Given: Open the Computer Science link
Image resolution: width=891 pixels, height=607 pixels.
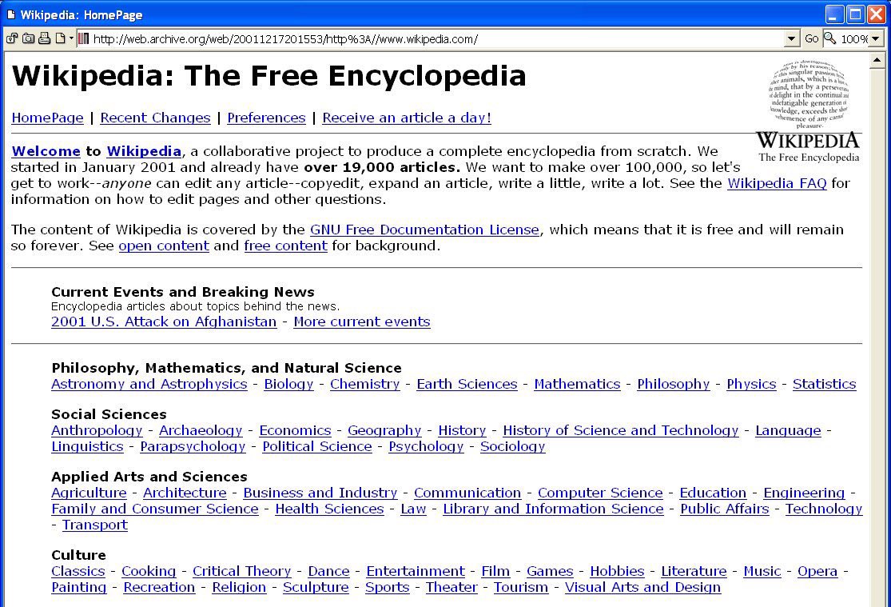Looking at the screenshot, I should [600, 493].
